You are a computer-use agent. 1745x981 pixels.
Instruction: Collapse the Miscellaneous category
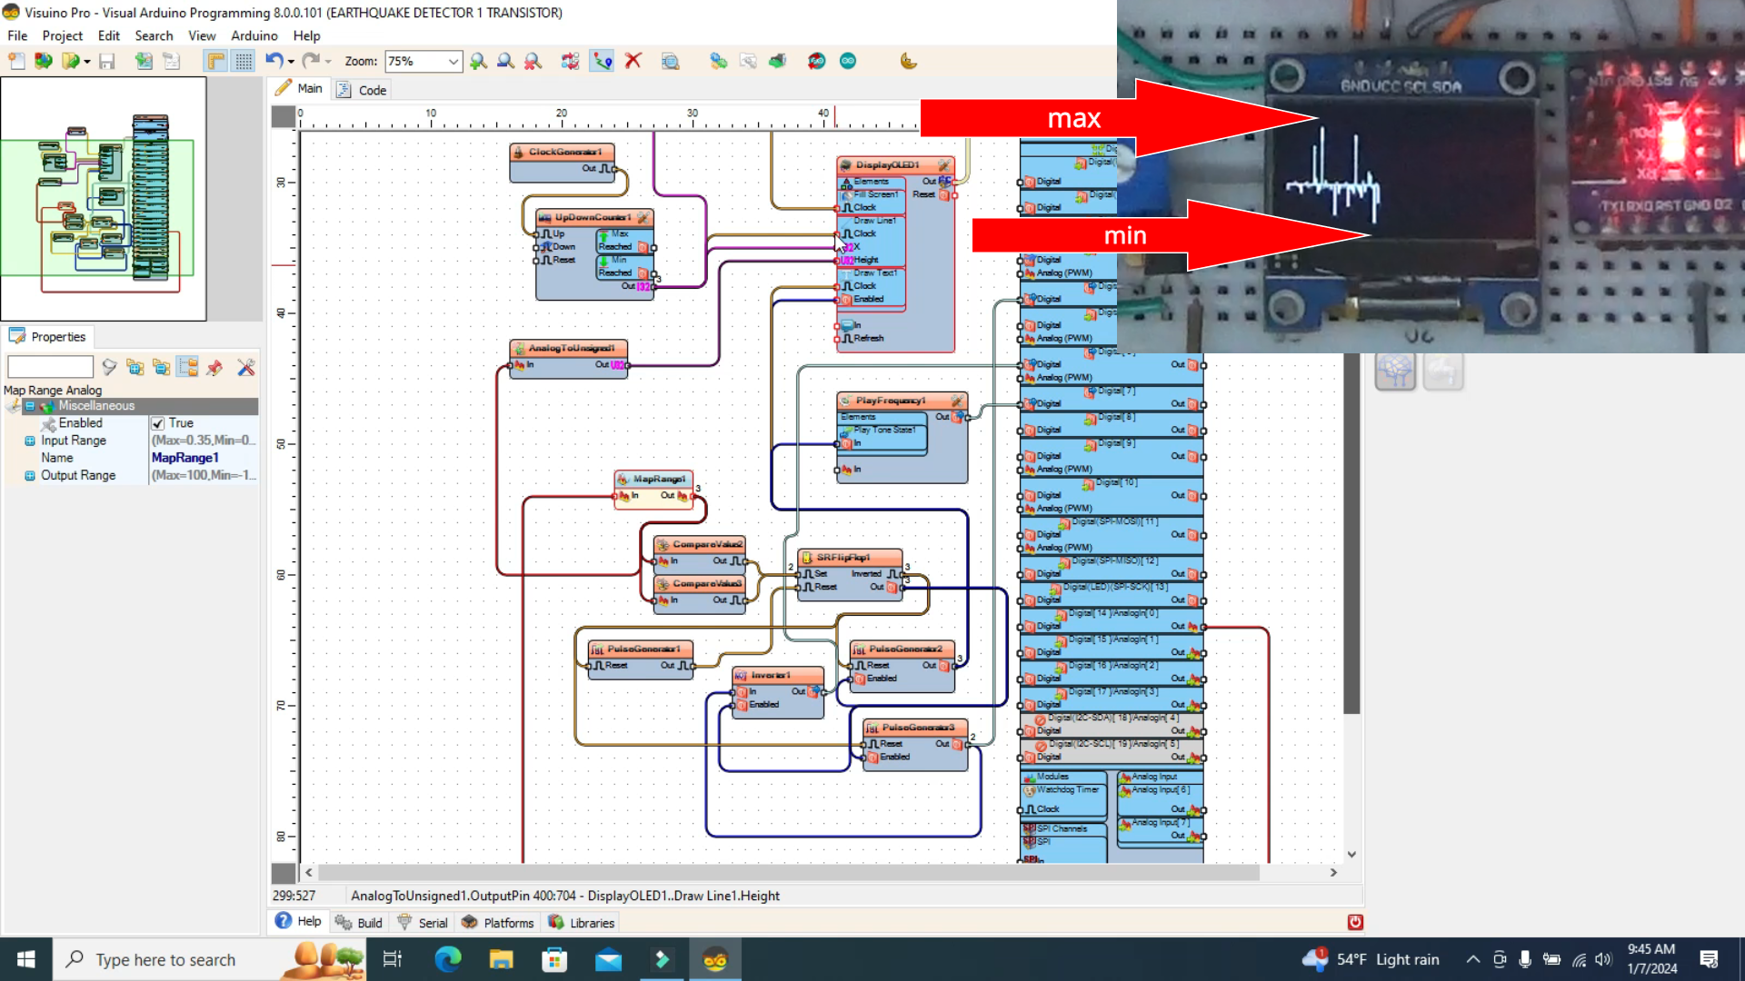tap(30, 406)
